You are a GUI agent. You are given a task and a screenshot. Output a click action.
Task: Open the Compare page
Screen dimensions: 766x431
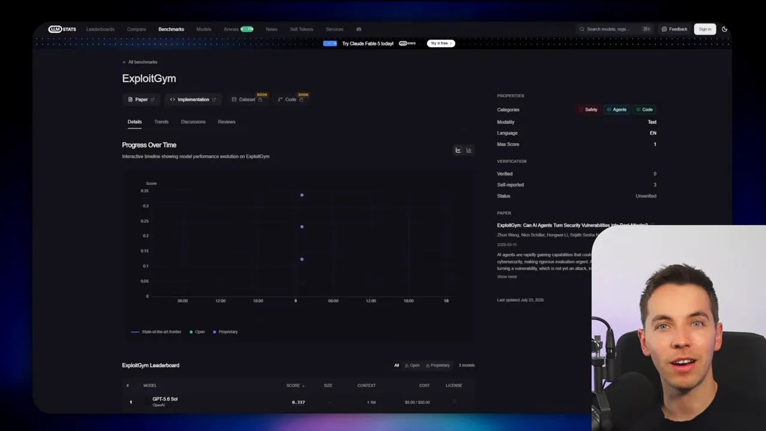tap(136, 29)
